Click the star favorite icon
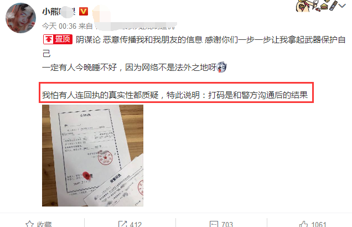352x227 pixels. [30, 224]
